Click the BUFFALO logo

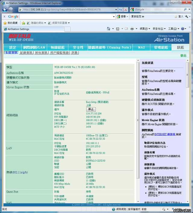[x=20, y=36]
